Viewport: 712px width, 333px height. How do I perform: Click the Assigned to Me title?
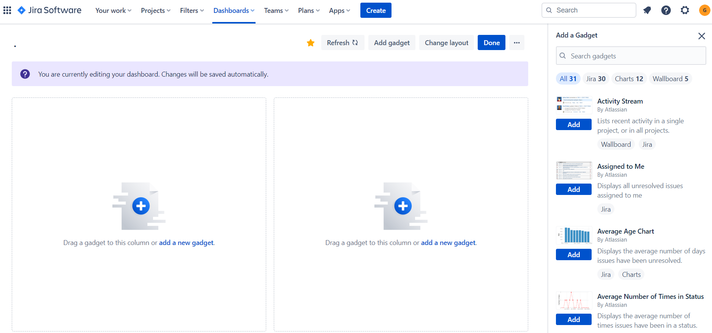(x=620, y=166)
